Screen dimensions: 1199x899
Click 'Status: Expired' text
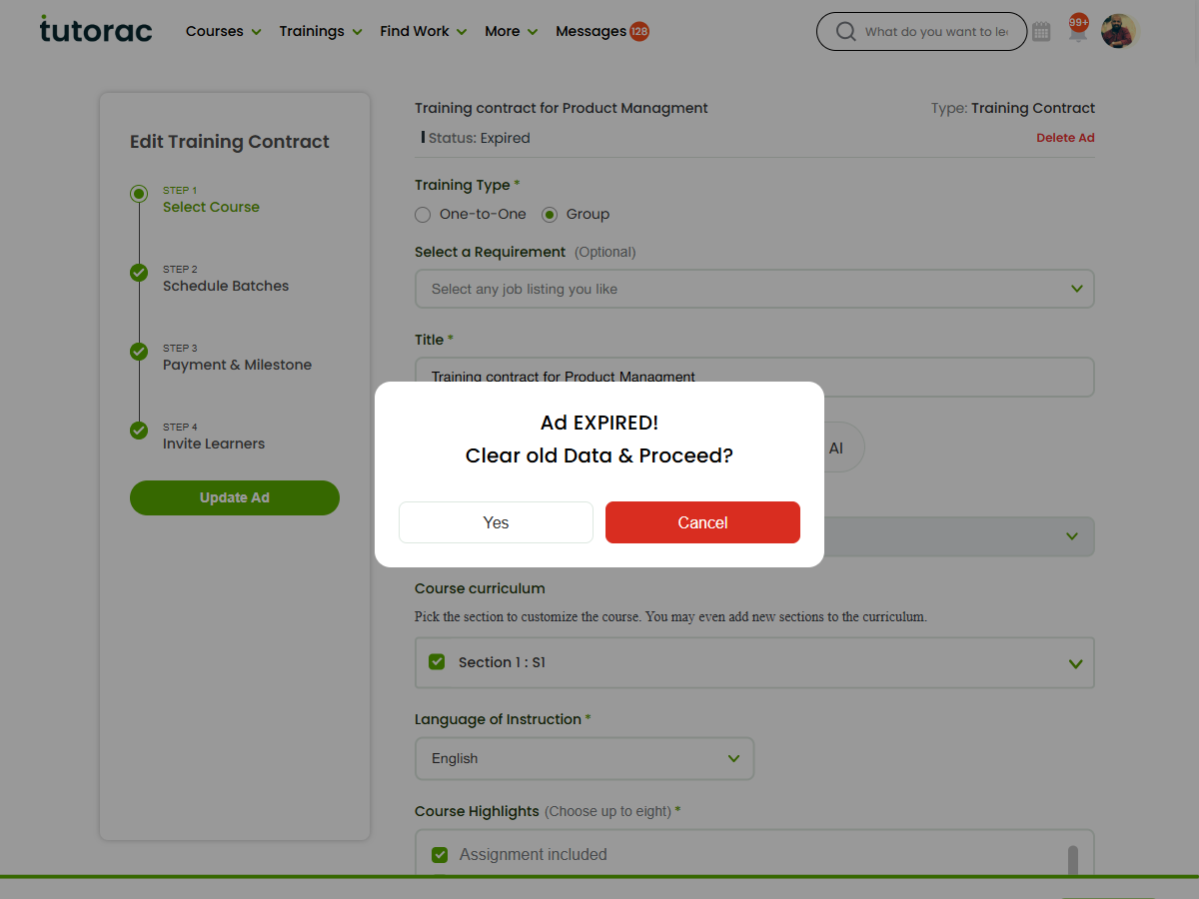coord(479,138)
